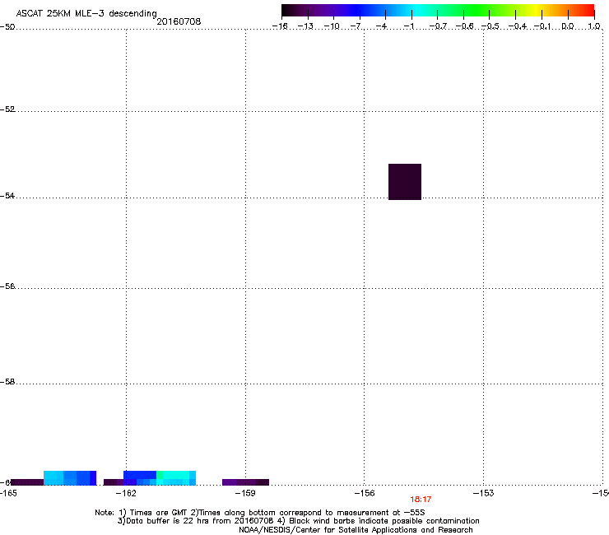This screenshot has width=609, height=535.
Task: Click the latitude axis label "-58"
Action: [7, 382]
